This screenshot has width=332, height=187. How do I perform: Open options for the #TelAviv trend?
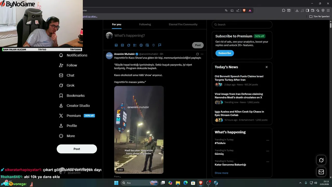[268, 140]
